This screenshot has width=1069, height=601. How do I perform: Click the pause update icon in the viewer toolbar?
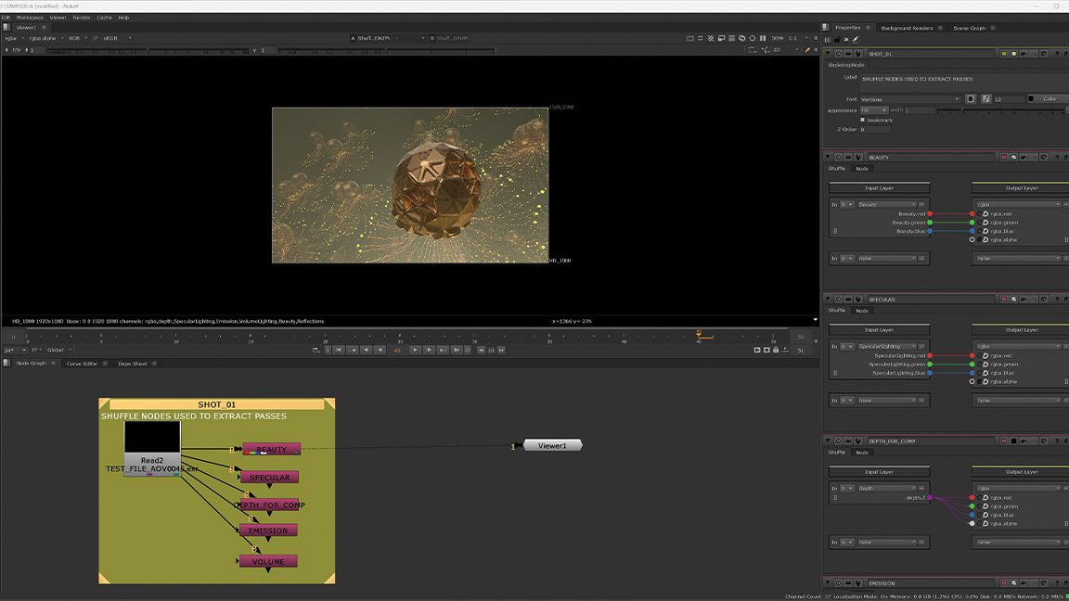(x=762, y=39)
